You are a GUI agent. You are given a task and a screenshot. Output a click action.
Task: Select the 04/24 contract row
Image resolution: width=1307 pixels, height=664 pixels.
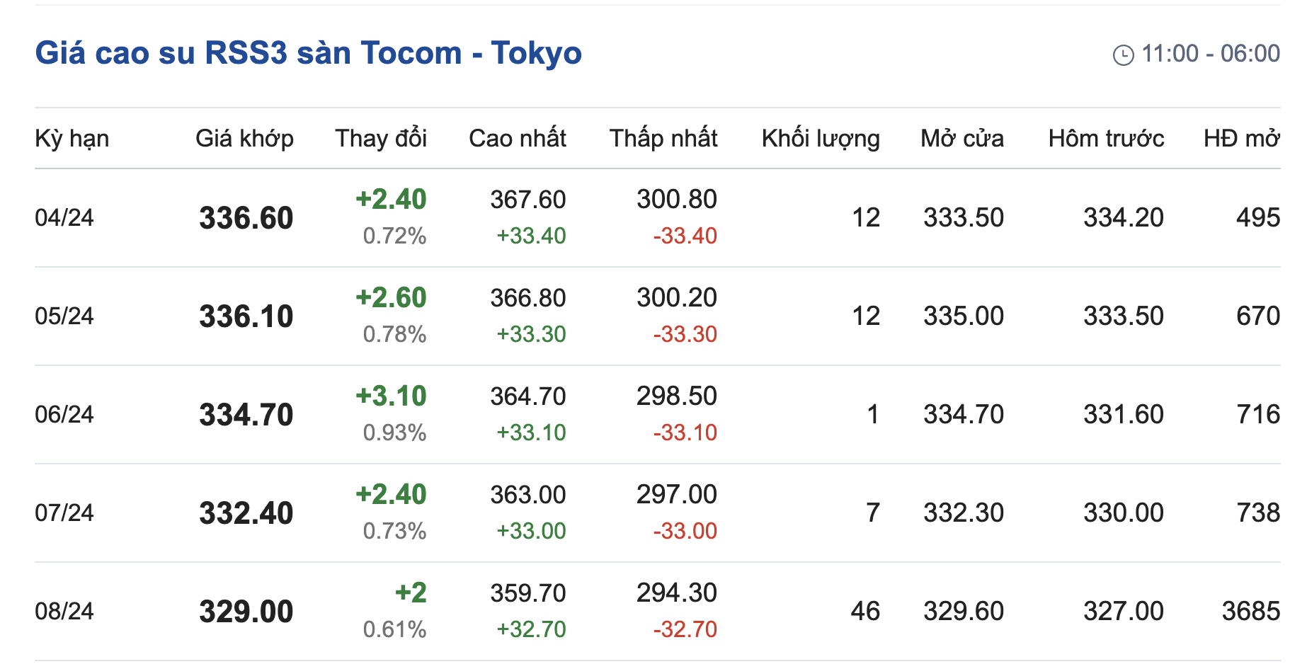point(64,217)
